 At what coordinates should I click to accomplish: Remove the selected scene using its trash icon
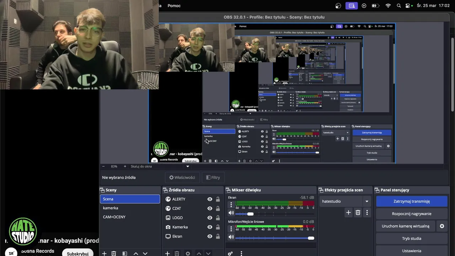point(114,254)
